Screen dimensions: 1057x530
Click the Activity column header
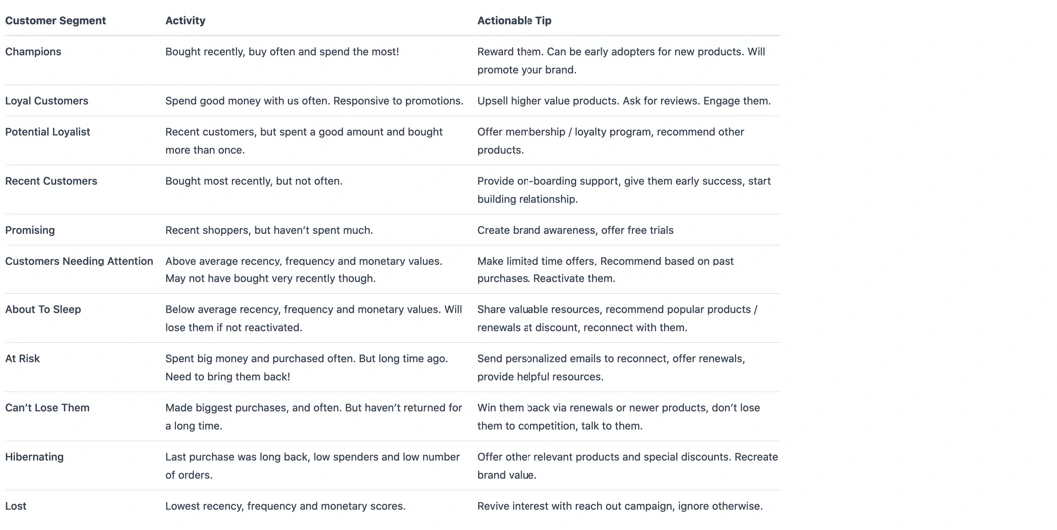pos(185,20)
